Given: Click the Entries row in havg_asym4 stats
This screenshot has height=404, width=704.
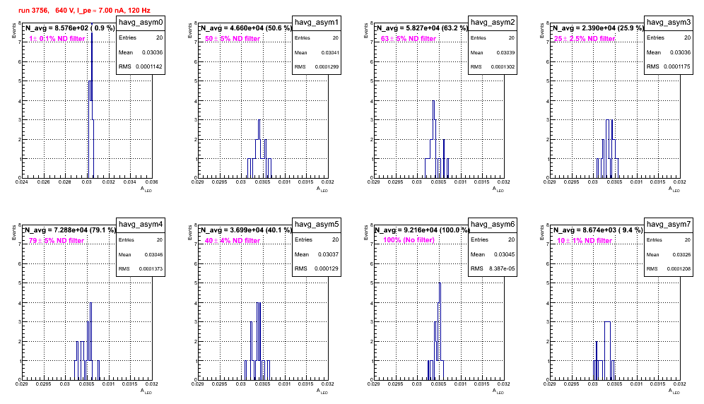Looking at the screenshot, I should [x=141, y=240].
